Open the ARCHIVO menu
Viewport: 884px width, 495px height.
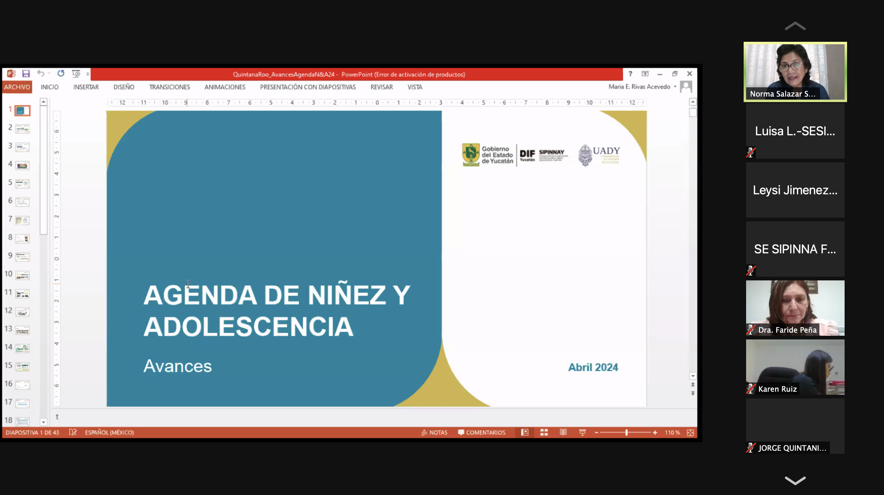(17, 87)
